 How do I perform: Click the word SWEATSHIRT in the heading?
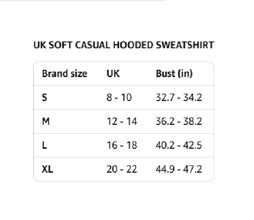(x=185, y=45)
